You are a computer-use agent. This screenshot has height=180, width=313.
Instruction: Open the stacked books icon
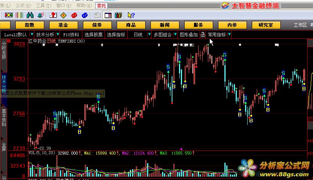click(118, 15)
